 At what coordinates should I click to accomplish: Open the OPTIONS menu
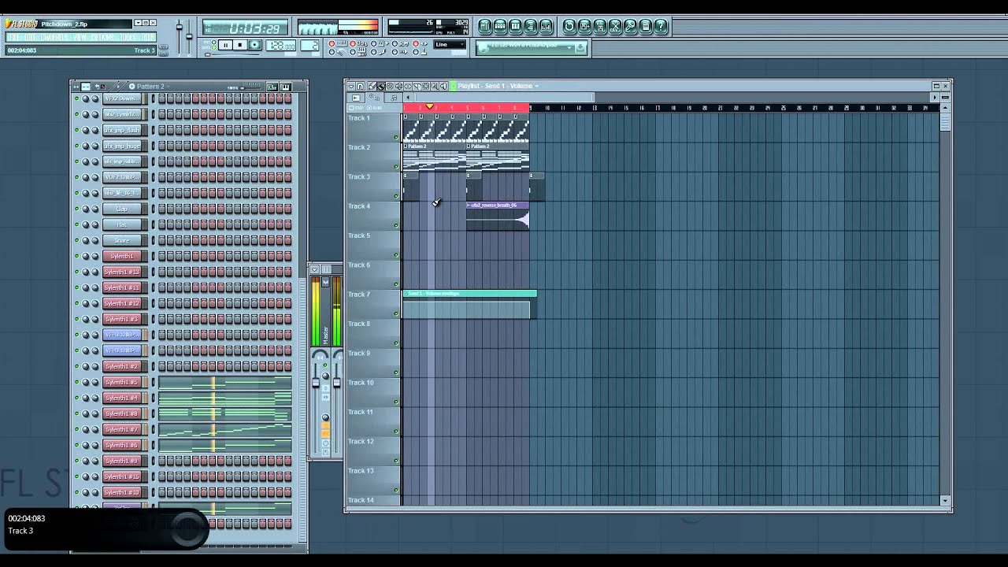[103, 37]
